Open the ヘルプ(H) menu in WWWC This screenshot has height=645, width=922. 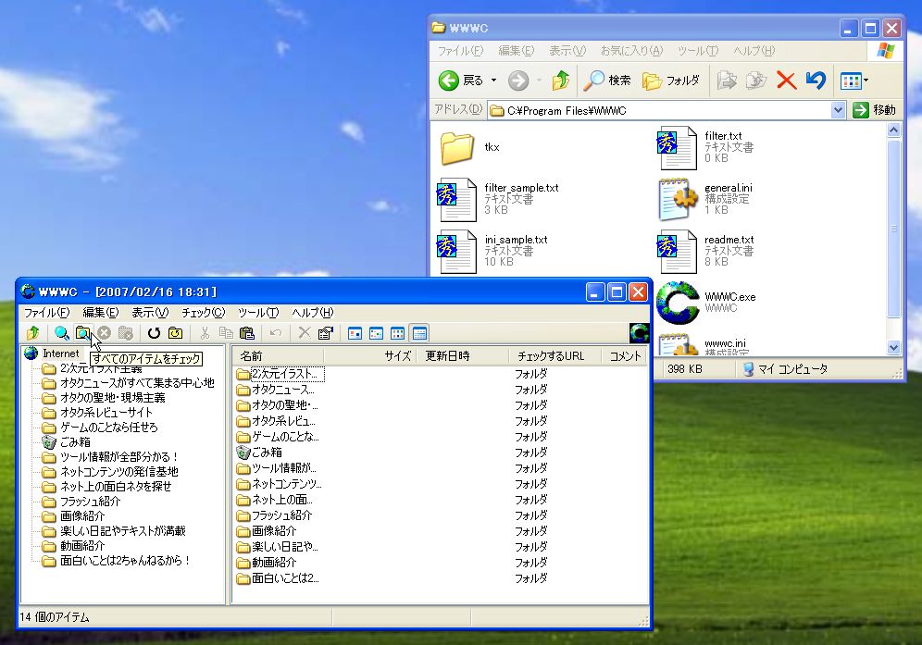(313, 312)
